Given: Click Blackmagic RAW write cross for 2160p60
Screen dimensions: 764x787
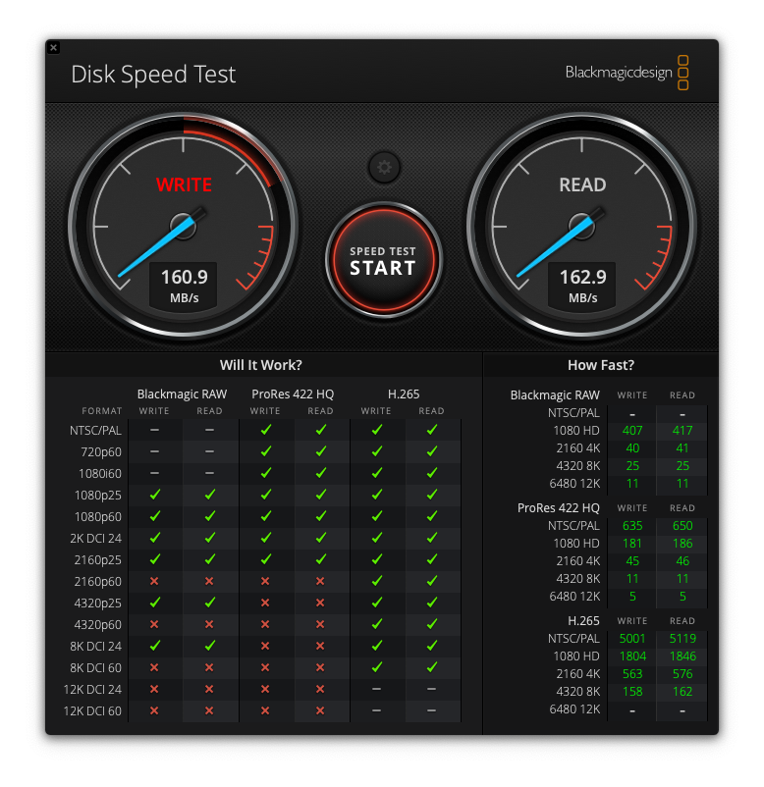Looking at the screenshot, I should point(154,581).
